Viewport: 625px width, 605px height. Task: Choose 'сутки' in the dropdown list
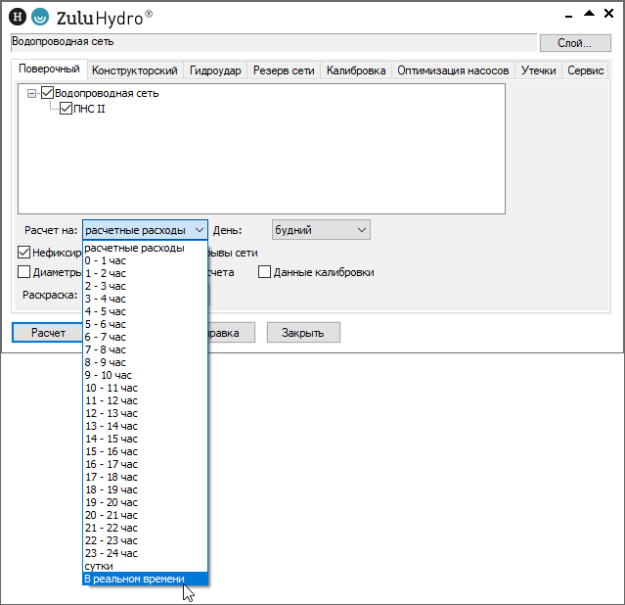[x=99, y=566]
